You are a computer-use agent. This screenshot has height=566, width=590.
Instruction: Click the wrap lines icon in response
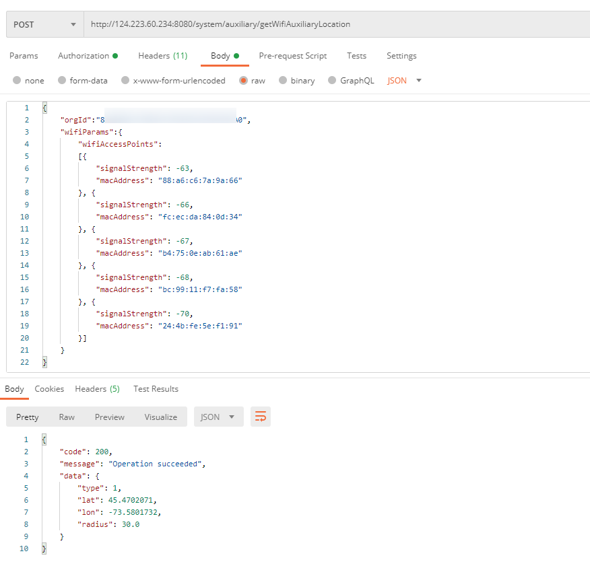pyautogui.click(x=261, y=417)
